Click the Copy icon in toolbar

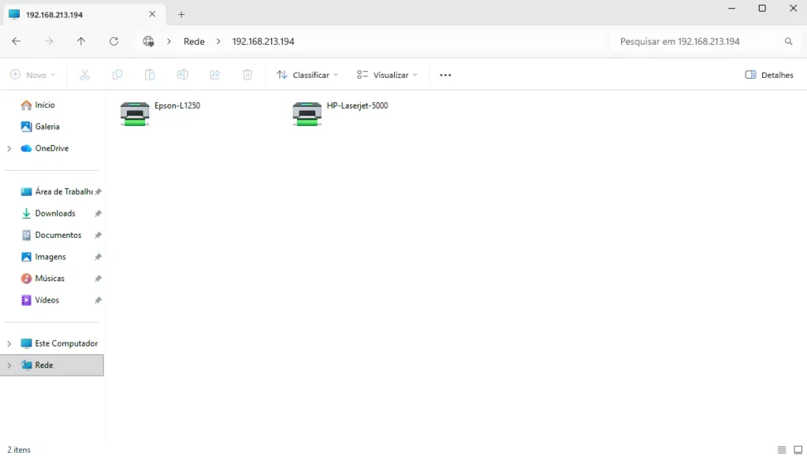117,75
